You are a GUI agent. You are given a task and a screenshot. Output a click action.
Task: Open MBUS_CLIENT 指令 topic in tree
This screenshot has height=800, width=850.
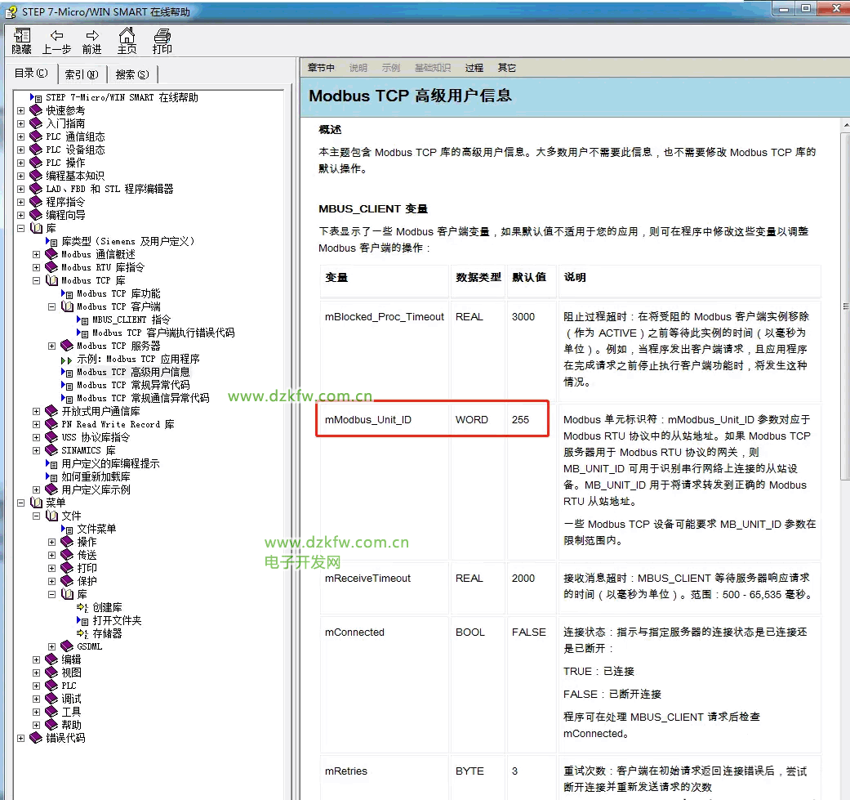coord(131,320)
